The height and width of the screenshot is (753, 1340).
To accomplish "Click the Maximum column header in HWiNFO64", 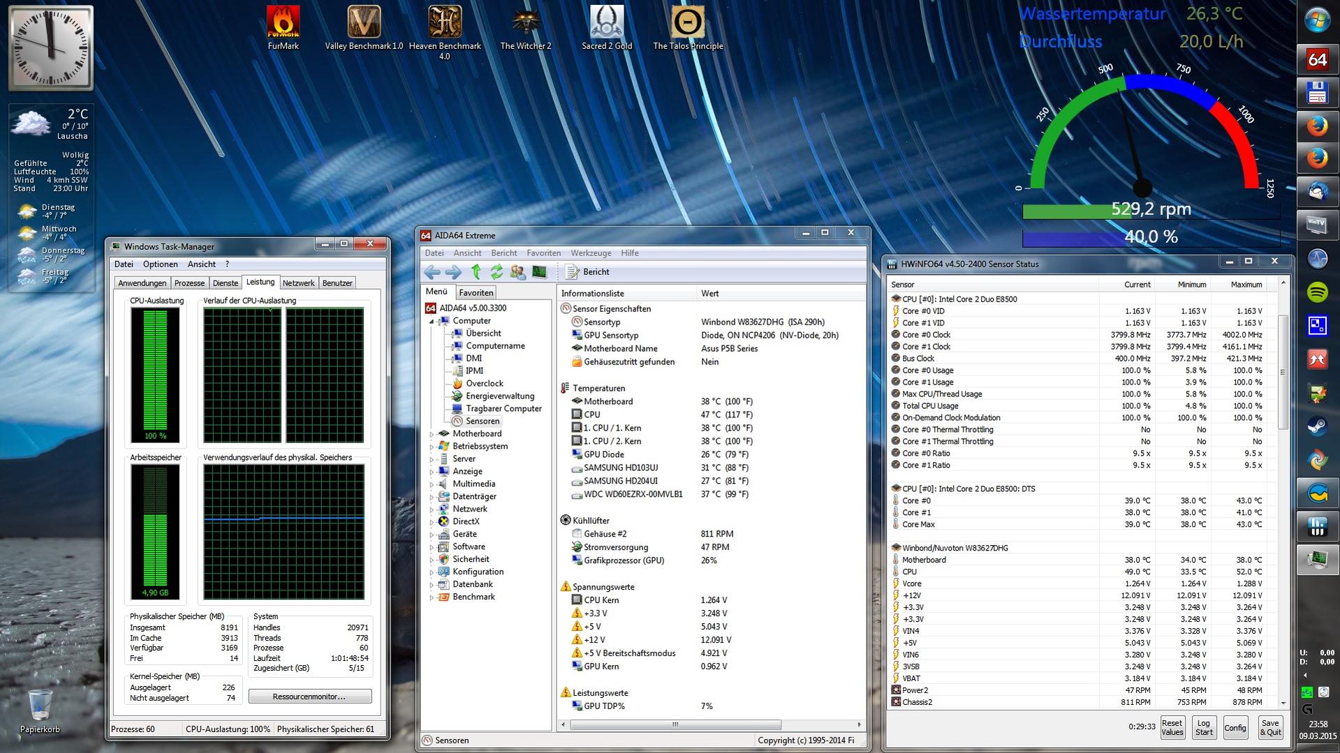I will pos(1238,285).
